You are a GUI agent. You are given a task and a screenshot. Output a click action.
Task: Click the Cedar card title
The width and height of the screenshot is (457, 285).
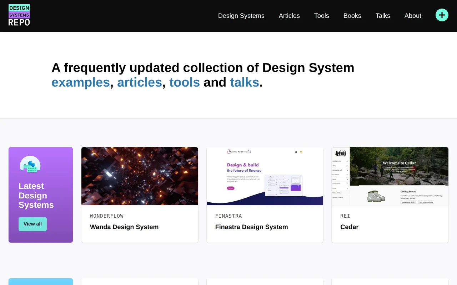(349, 227)
